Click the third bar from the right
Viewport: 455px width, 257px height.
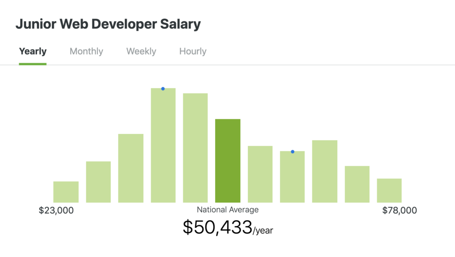pos(324,171)
